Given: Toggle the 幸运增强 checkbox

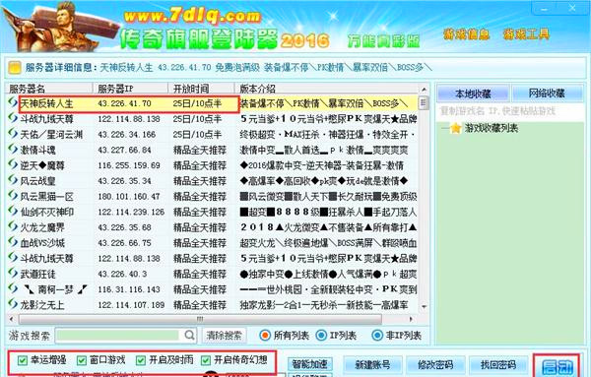Looking at the screenshot, I should pos(23,360).
